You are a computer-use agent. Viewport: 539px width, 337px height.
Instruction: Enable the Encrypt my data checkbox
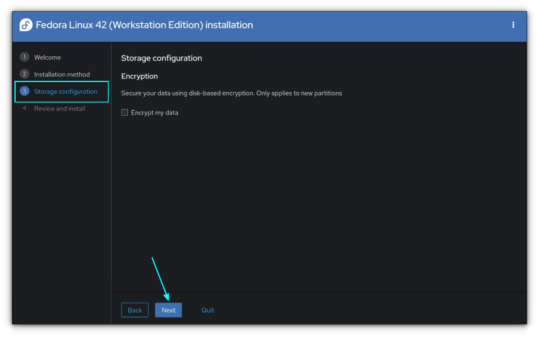click(124, 112)
